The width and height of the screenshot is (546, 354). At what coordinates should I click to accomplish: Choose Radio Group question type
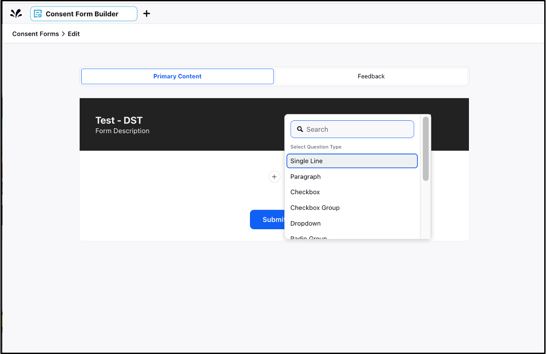click(x=352, y=237)
